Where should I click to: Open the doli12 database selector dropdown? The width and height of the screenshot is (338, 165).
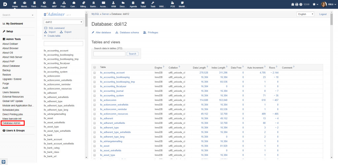[x=63, y=22]
